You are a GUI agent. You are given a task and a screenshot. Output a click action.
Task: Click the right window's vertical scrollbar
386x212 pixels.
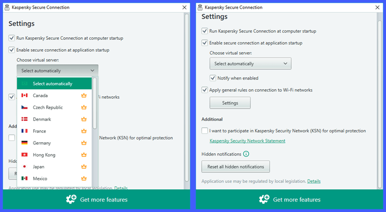click(x=380, y=103)
